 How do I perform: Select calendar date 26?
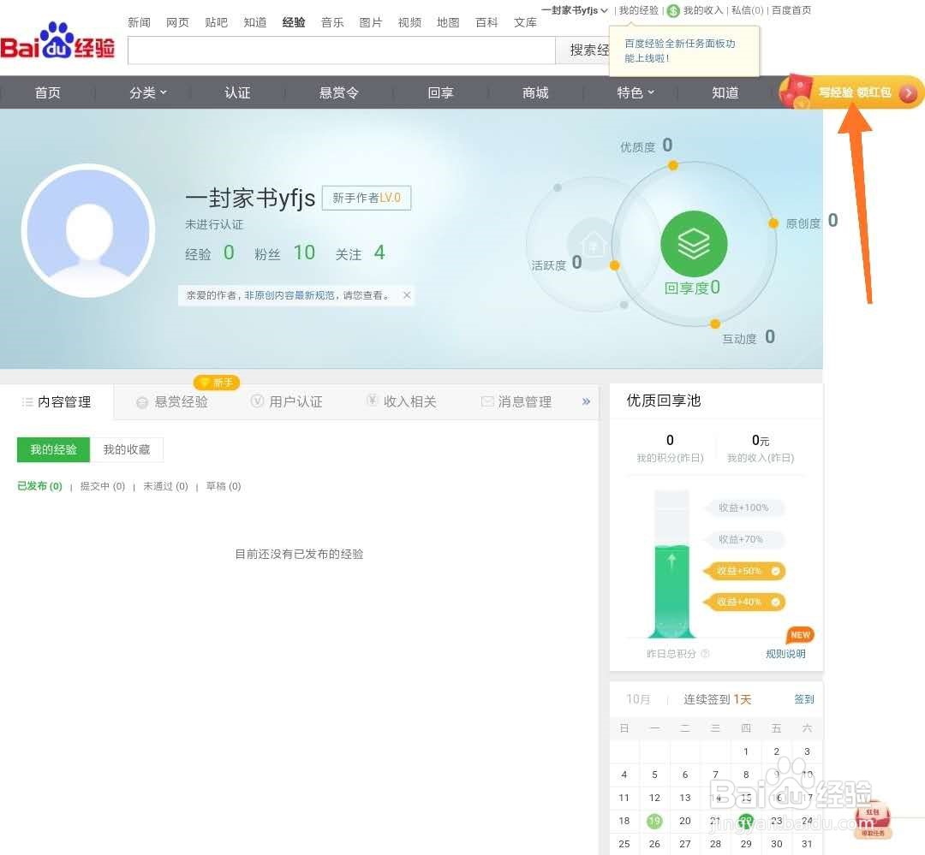pos(654,844)
